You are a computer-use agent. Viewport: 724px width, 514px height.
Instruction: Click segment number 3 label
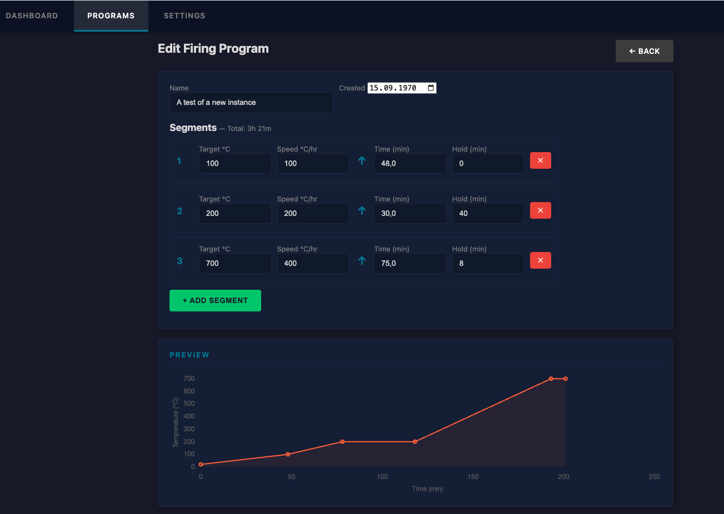[179, 261]
